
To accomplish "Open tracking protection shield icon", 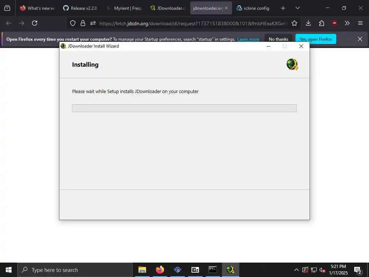I will click(x=73, y=23).
